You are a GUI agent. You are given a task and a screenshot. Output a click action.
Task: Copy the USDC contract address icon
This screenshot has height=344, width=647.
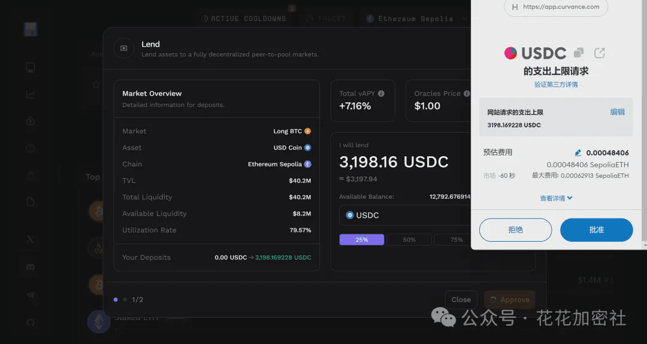coord(579,53)
